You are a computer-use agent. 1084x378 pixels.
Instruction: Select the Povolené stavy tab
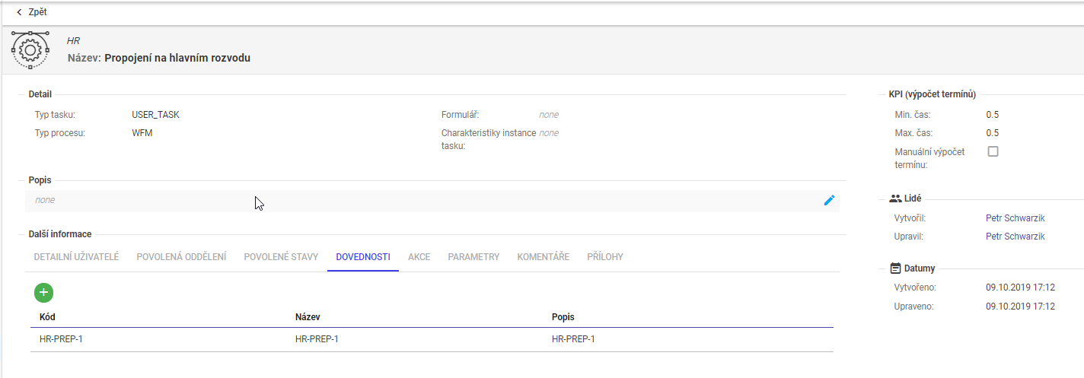coord(281,257)
